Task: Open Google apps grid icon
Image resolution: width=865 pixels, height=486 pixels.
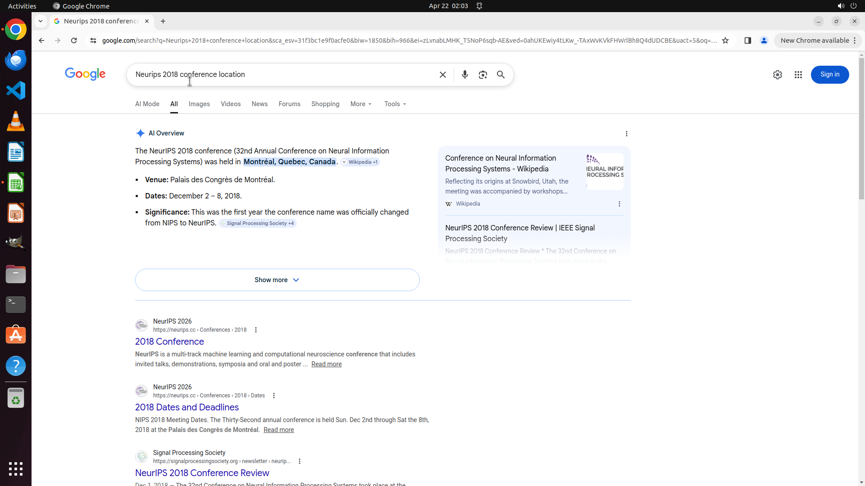Action: (x=798, y=75)
